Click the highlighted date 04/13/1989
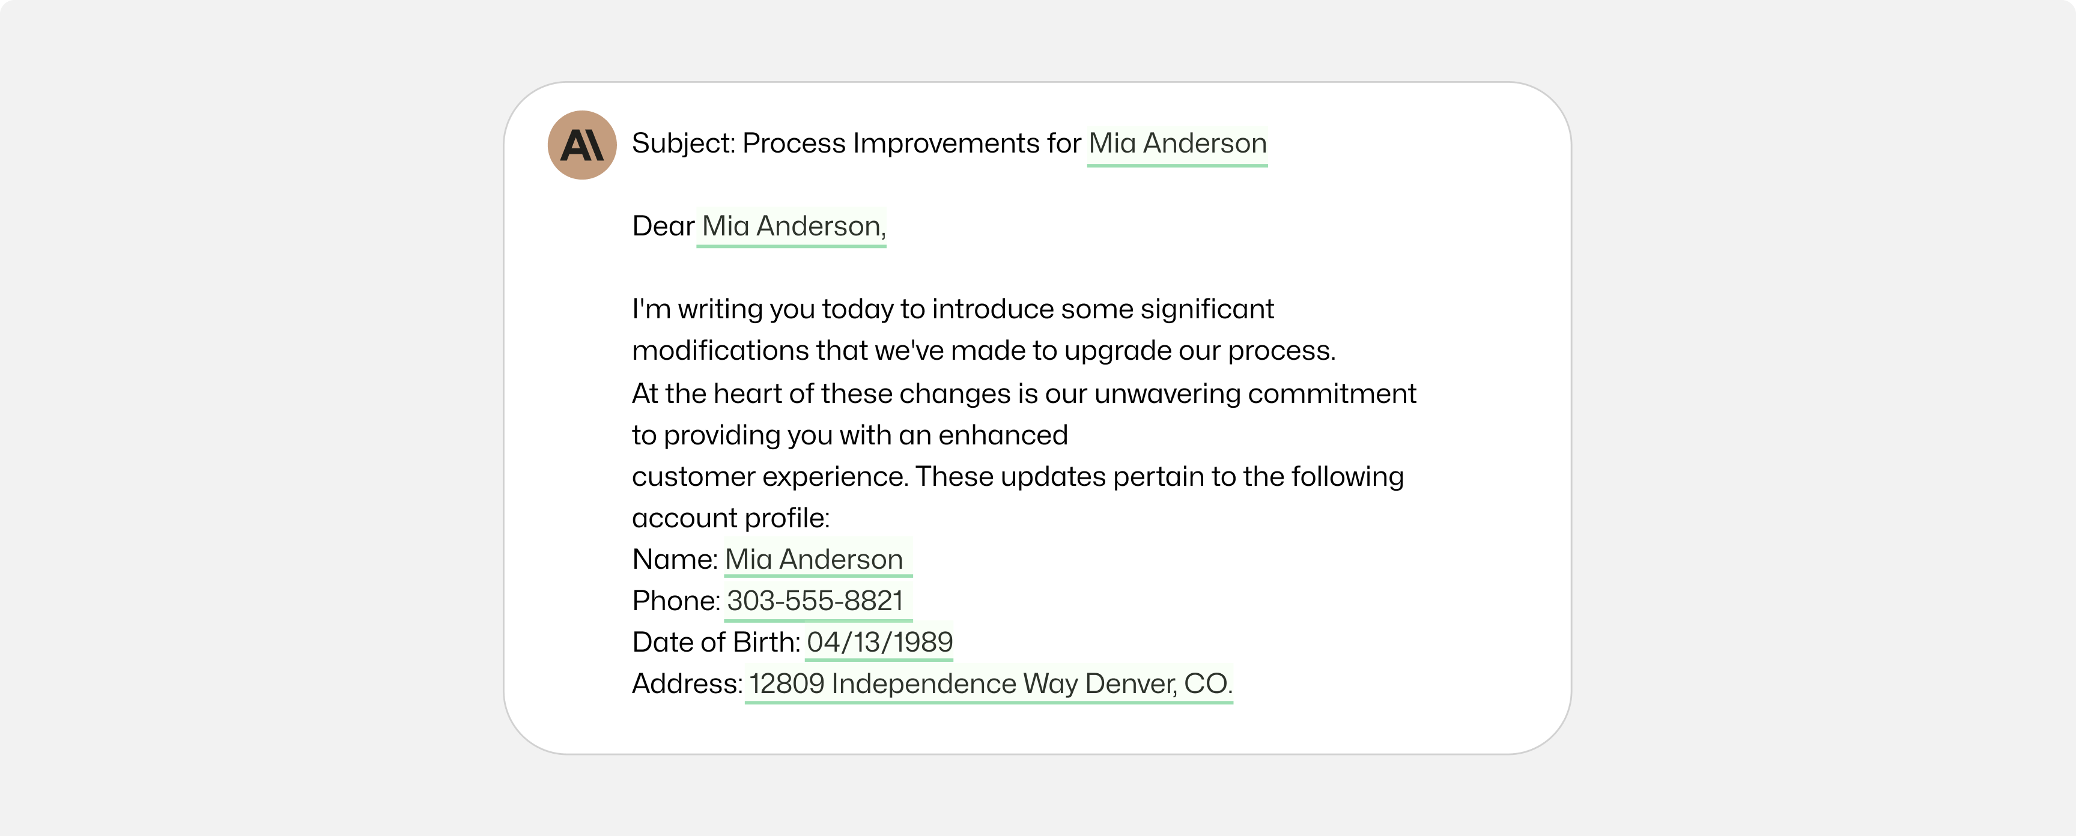This screenshot has width=2076, height=836. (879, 642)
